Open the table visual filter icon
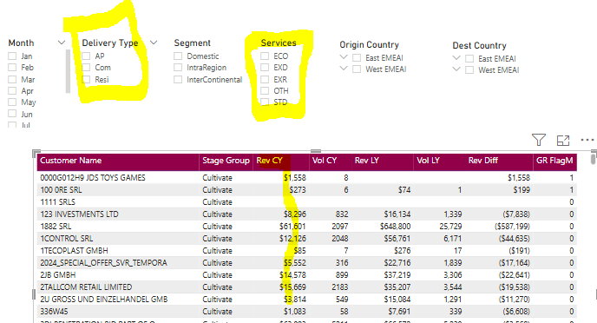Image resolution: width=597 pixels, height=323 pixels. point(538,140)
